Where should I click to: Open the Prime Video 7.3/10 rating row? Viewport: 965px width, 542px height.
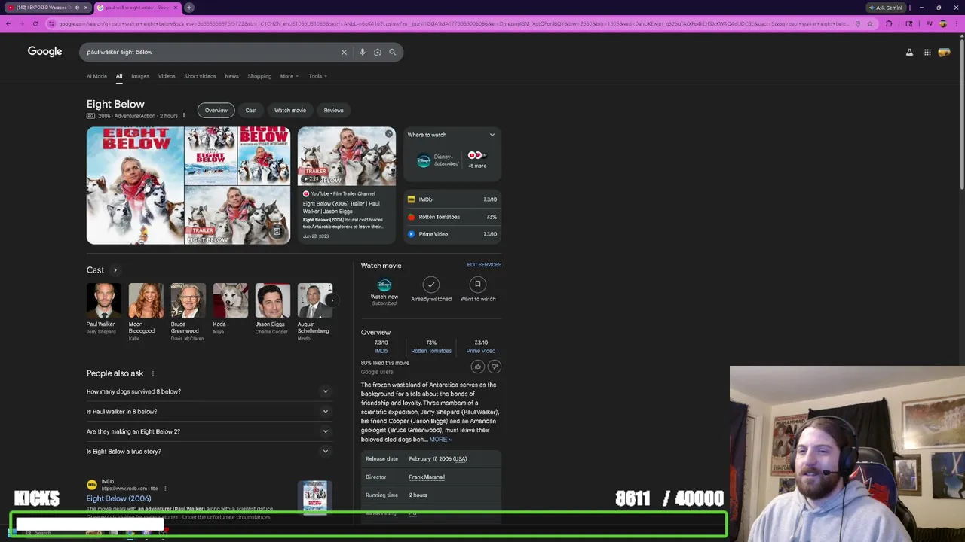[452, 234]
